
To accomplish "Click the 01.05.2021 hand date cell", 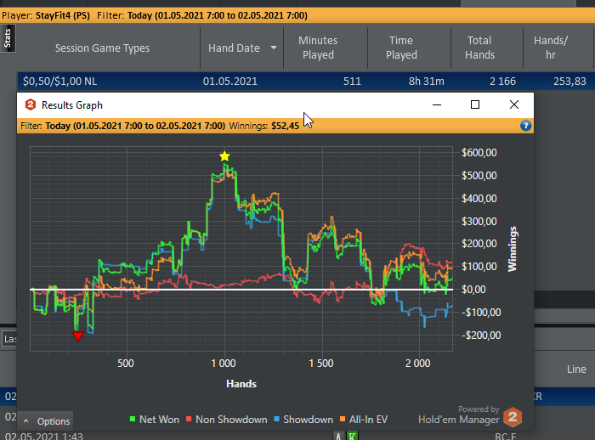I will [230, 82].
